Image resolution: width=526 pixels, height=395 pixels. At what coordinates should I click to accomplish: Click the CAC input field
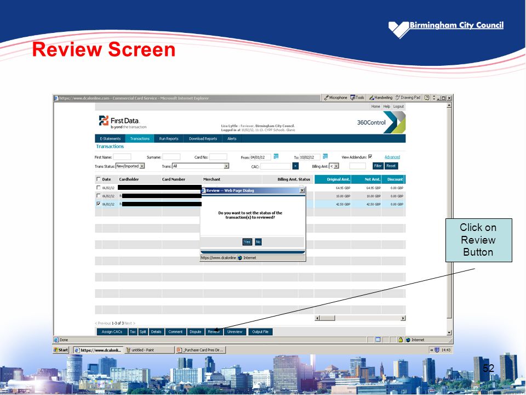tap(276, 166)
